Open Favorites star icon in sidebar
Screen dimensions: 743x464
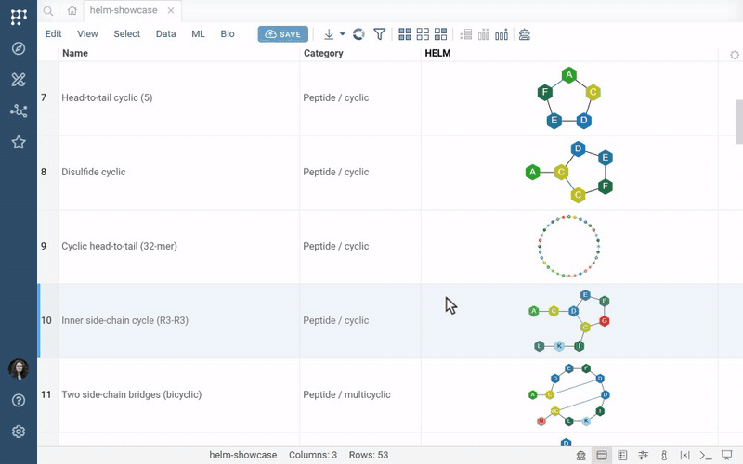tap(19, 142)
